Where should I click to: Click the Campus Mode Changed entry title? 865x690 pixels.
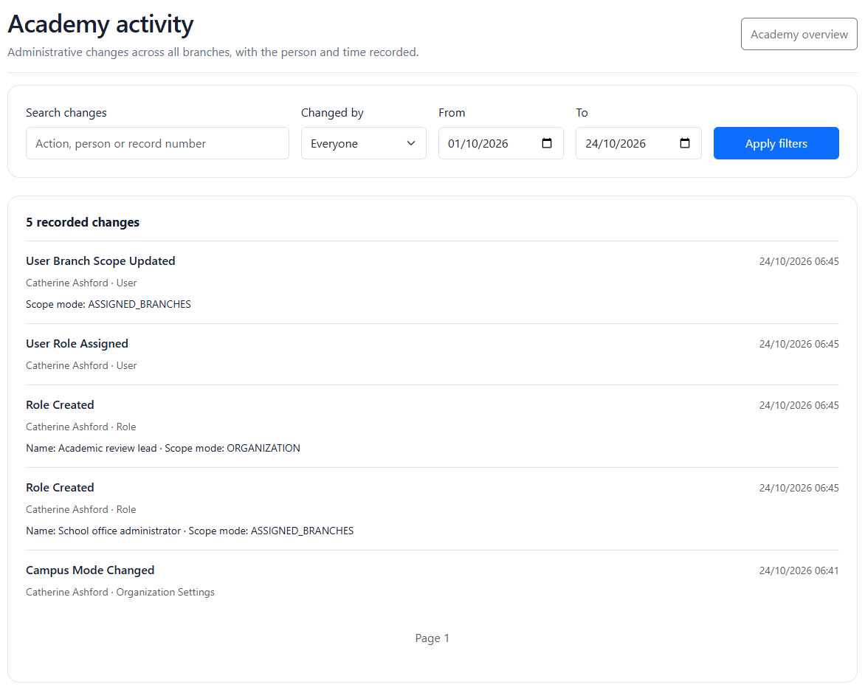(x=90, y=570)
